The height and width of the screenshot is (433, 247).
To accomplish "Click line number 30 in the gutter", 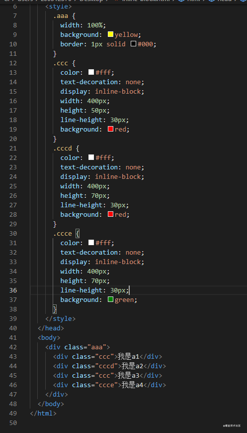I will point(13,233).
